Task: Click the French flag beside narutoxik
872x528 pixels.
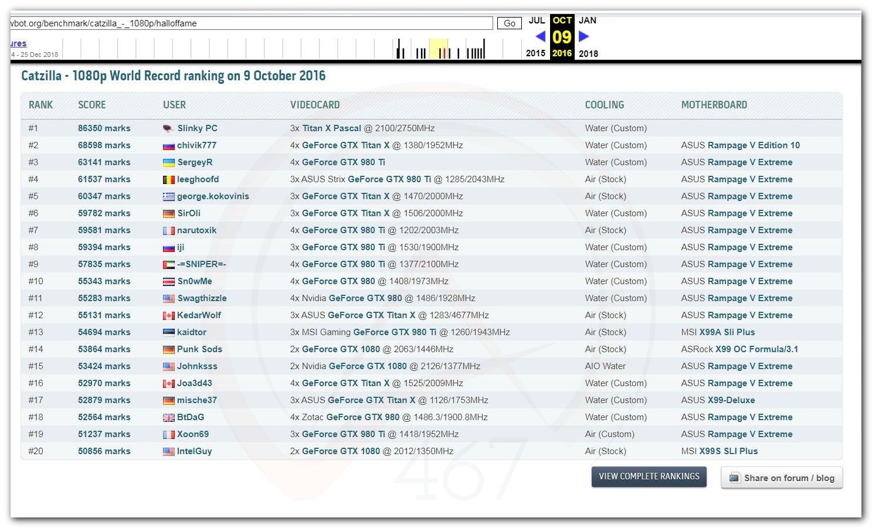Action: point(168,230)
